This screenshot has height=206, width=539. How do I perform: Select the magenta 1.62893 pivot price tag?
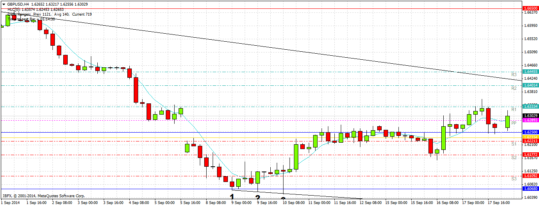pyautogui.click(x=531, y=120)
